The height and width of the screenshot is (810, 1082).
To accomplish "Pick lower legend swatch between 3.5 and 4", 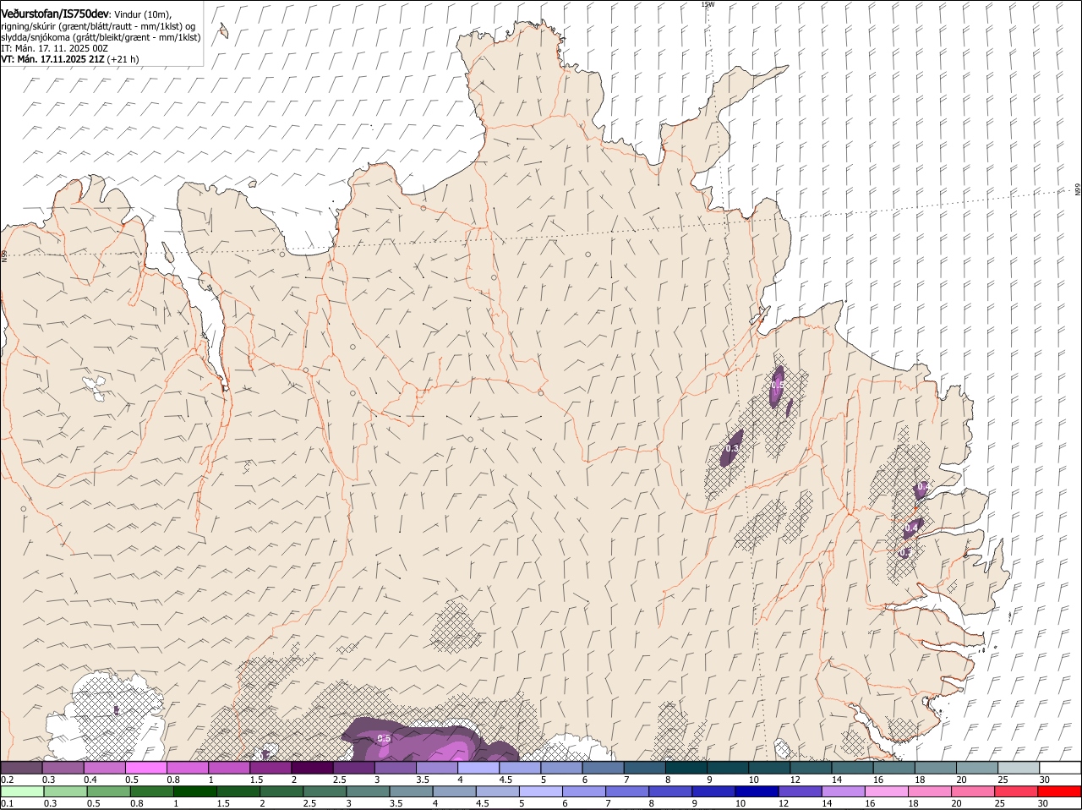I will pyautogui.click(x=411, y=791).
